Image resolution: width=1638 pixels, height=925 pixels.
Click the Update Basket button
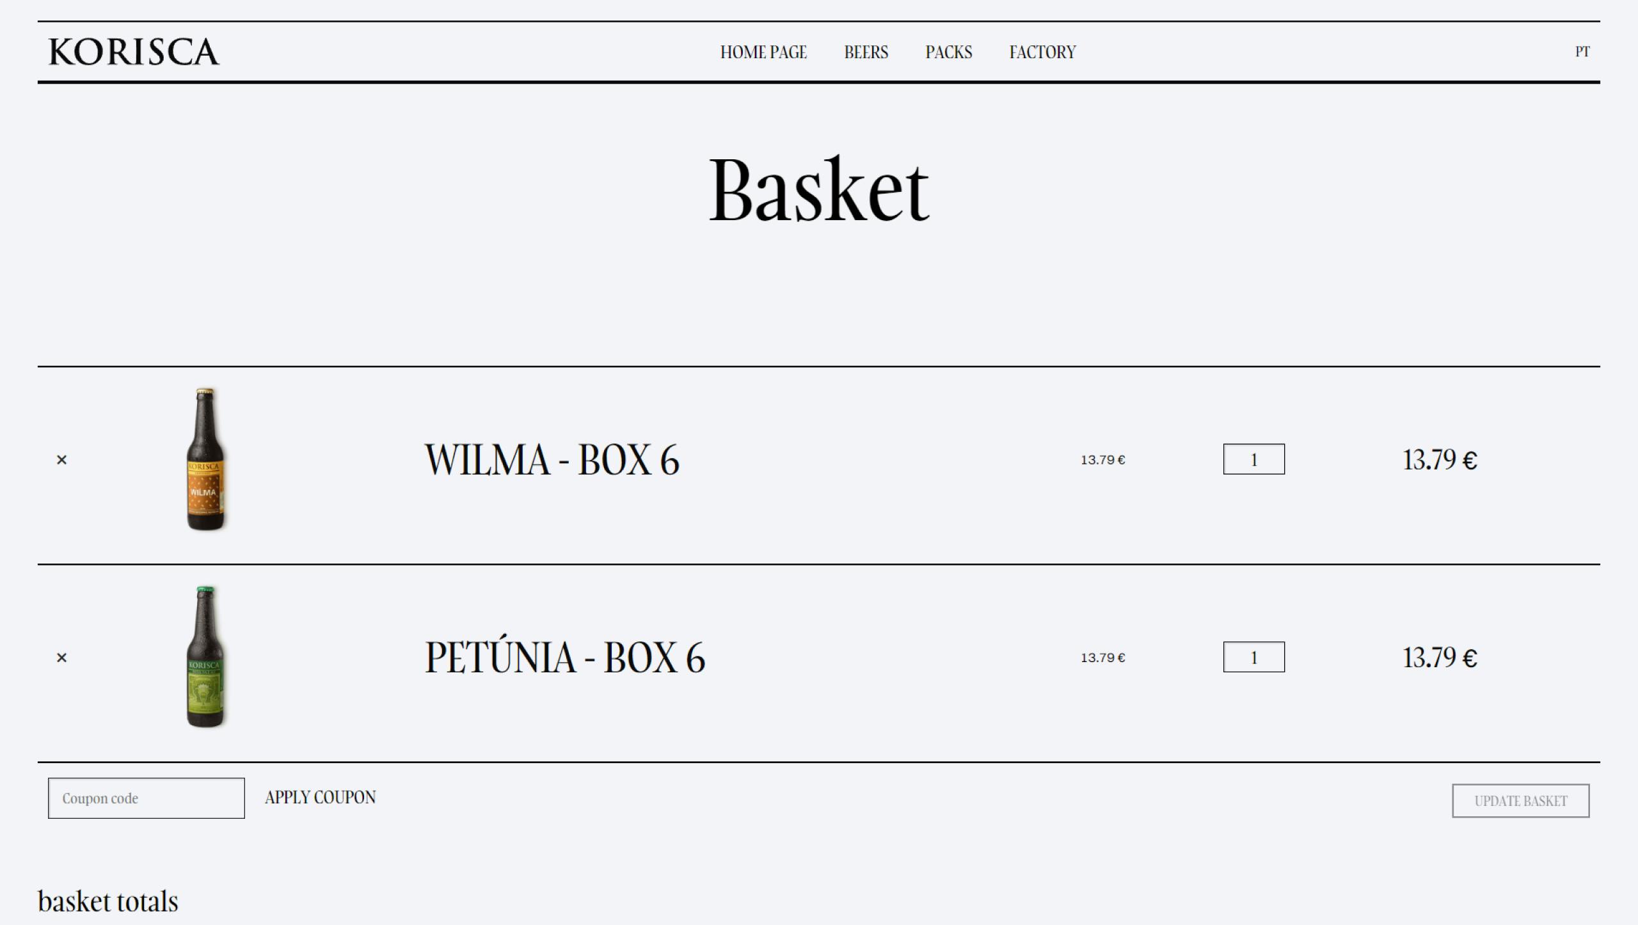tap(1521, 801)
